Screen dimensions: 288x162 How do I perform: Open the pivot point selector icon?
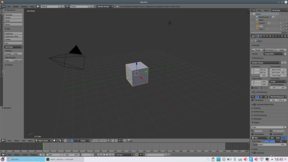pos(61,140)
